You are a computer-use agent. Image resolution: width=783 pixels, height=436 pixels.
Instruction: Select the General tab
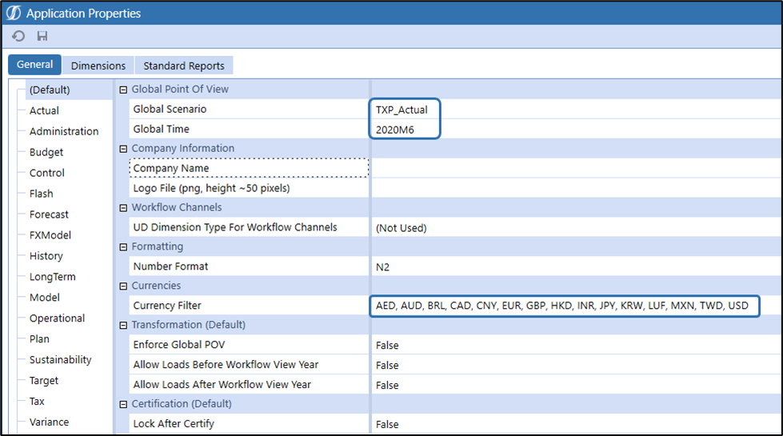[34, 65]
